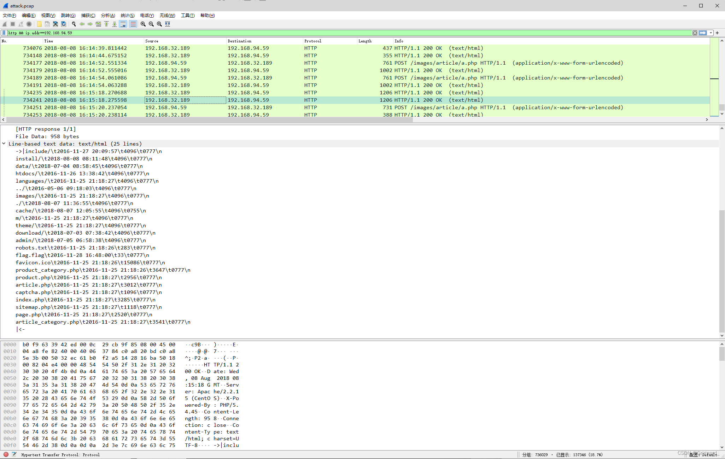Save the capture file
Image resolution: width=725 pixels, height=459 pixels.
(x=47, y=24)
